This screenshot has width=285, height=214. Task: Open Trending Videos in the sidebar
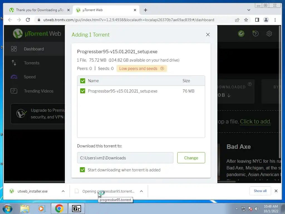34,91
